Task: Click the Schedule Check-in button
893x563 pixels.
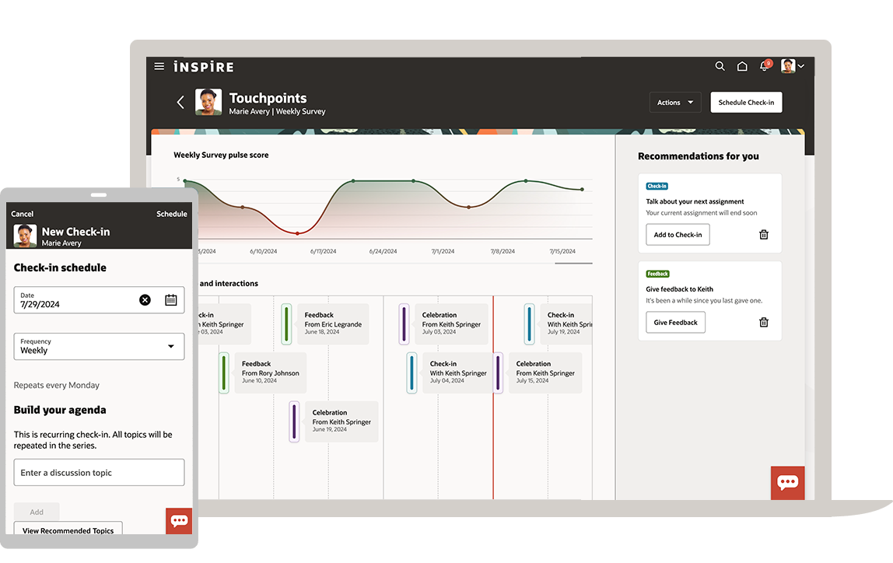Action: [746, 102]
